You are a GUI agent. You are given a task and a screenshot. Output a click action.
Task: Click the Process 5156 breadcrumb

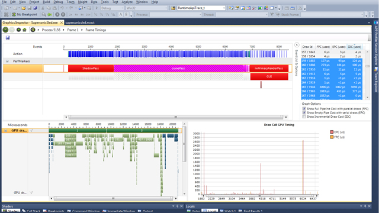pyautogui.click(x=51, y=30)
